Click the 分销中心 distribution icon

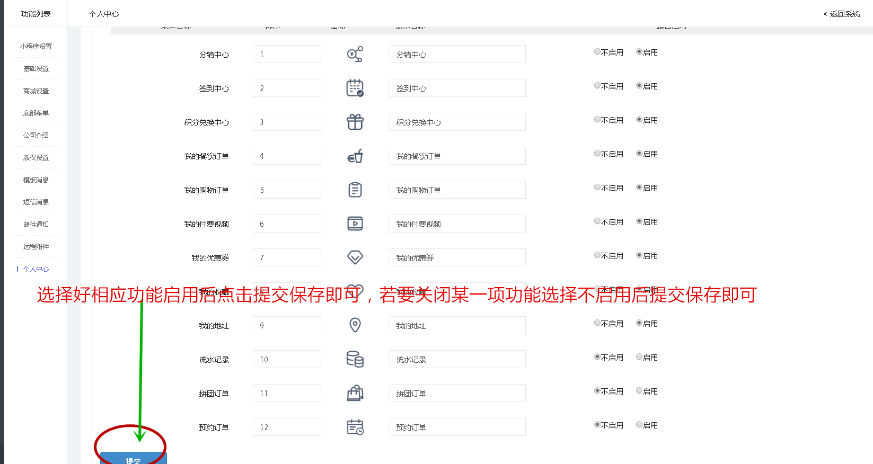click(x=355, y=54)
